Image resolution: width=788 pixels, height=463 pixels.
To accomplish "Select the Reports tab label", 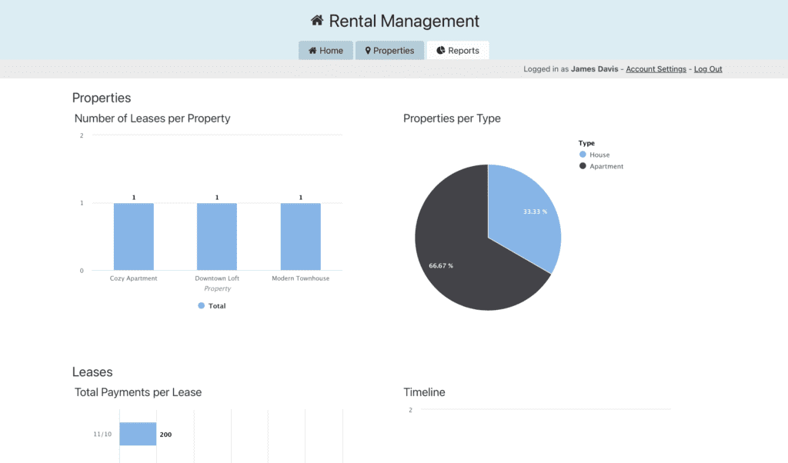I will click(463, 51).
